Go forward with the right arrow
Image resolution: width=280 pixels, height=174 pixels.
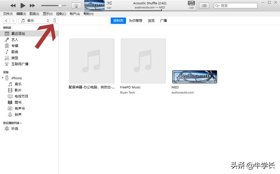tap(13, 21)
